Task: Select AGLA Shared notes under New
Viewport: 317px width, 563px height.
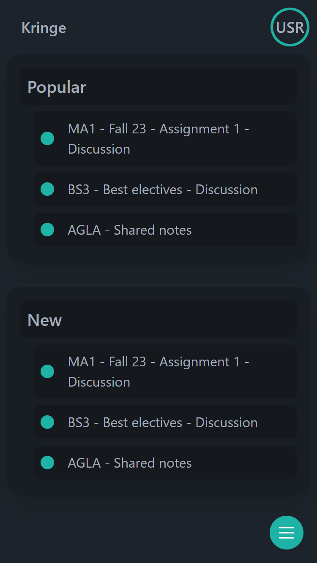Action: point(130,463)
